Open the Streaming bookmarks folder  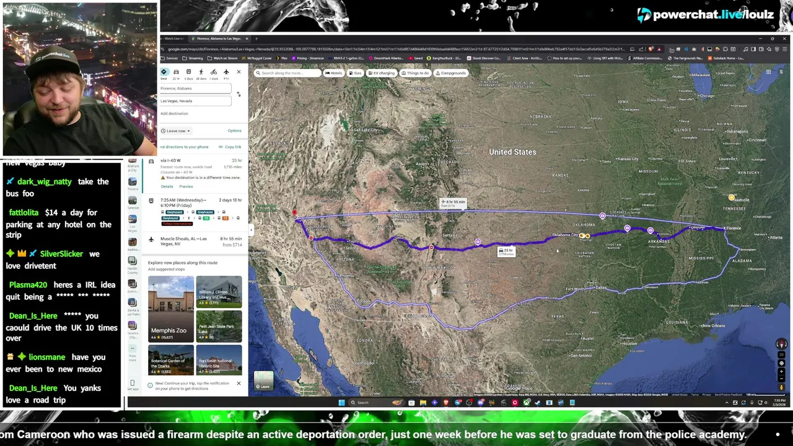tap(193, 58)
